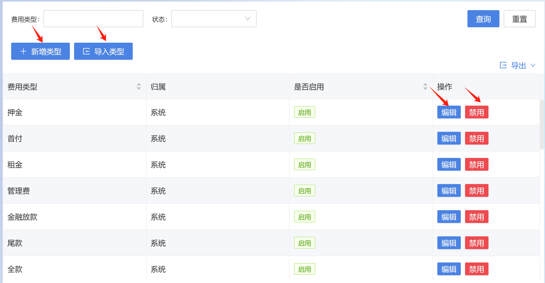The width and height of the screenshot is (545, 283).
Task: Sort table by 是否启用 column arrows
Action: (425, 86)
